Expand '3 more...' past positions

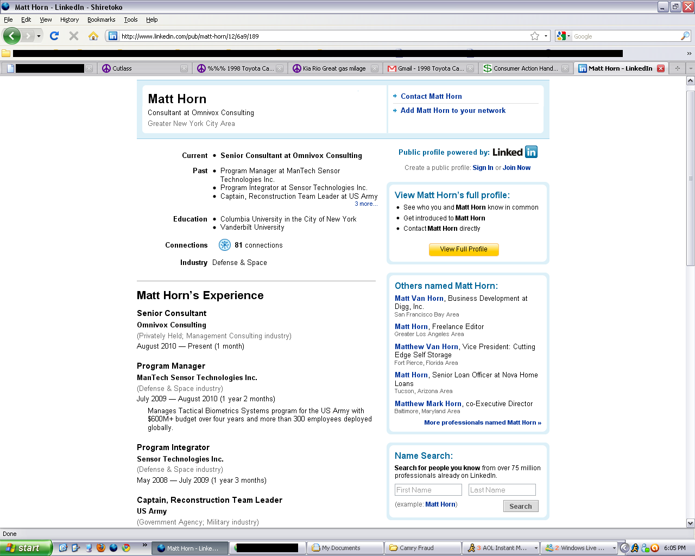tap(366, 204)
